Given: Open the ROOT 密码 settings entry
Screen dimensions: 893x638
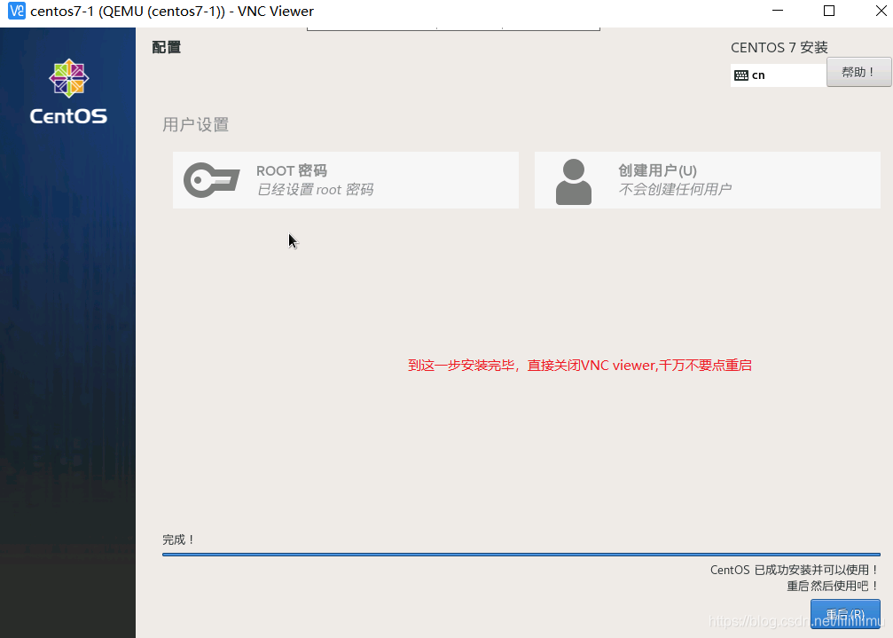Looking at the screenshot, I should [346, 180].
